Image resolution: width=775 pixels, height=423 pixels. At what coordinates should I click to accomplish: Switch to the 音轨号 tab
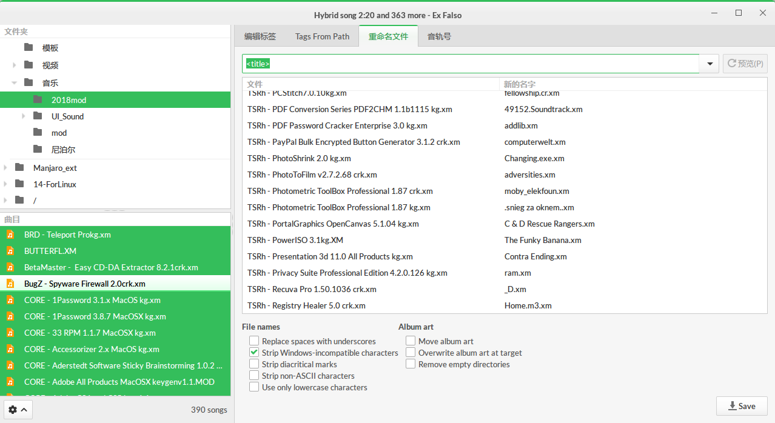point(439,36)
